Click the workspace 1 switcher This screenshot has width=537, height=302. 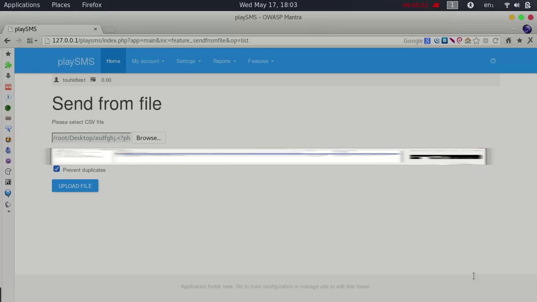click(x=452, y=5)
